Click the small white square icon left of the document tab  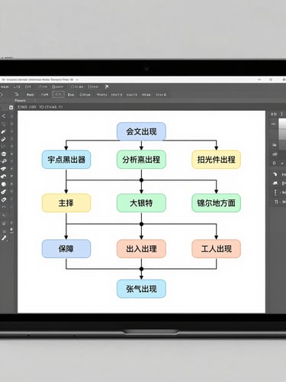pos(11,108)
